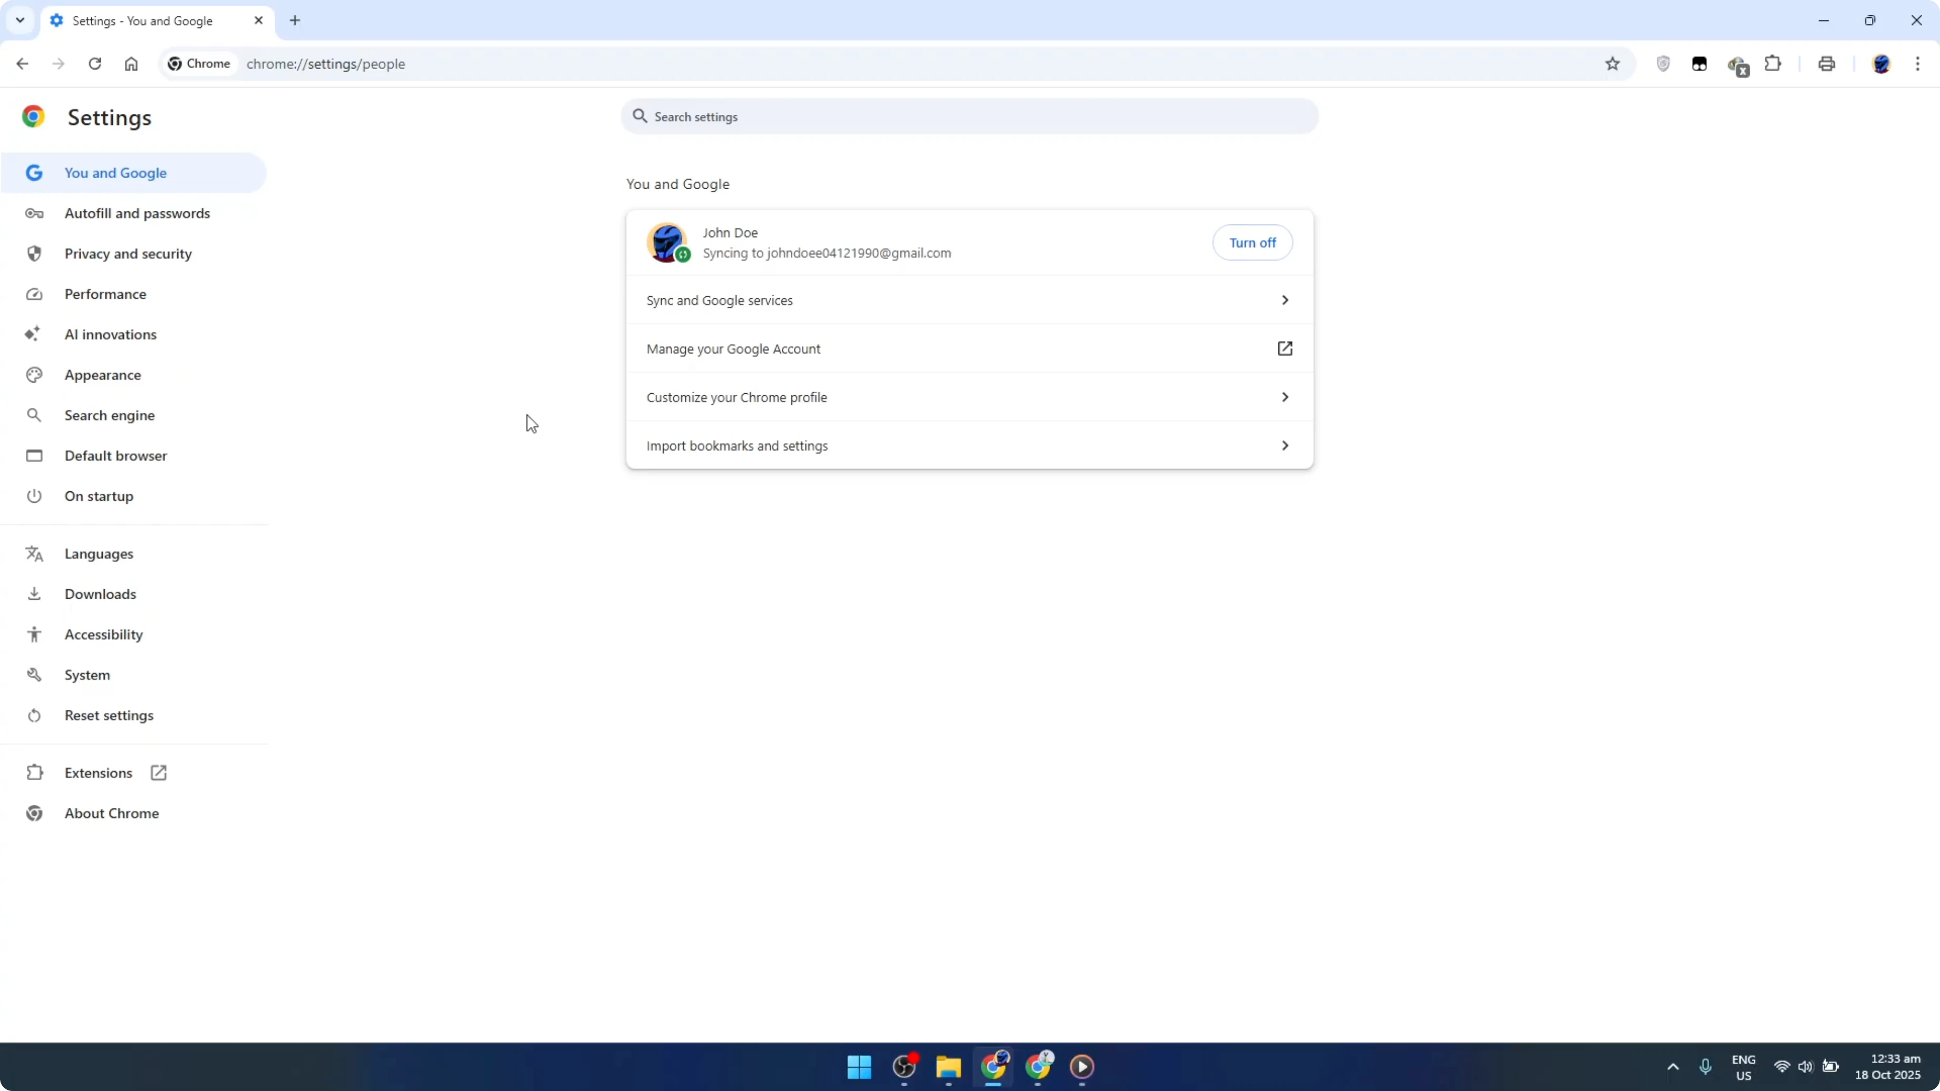Reload the page
The height and width of the screenshot is (1091, 1940).
click(x=95, y=63)
